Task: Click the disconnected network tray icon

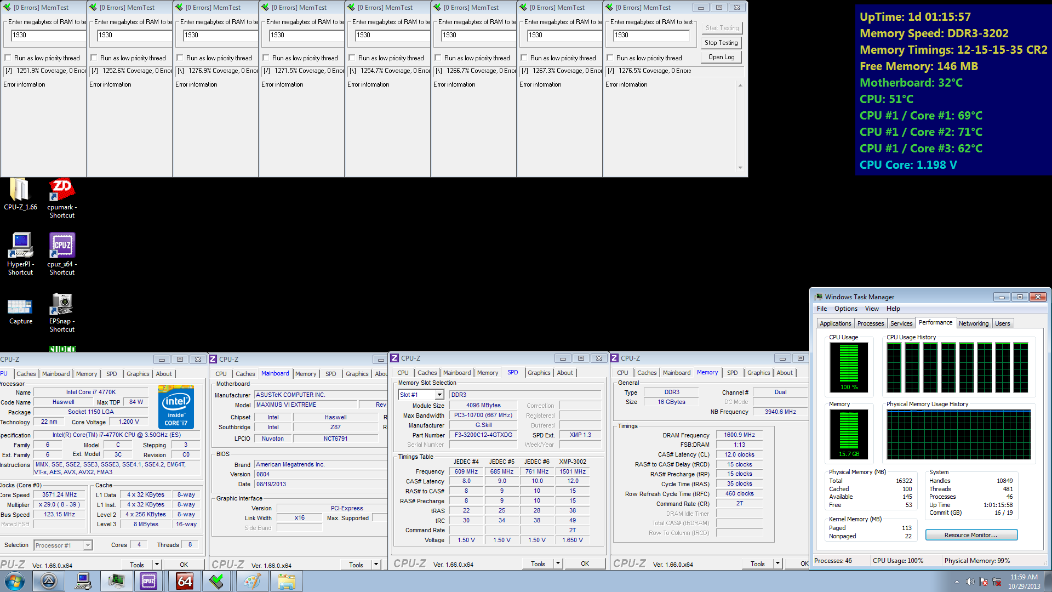Action: point(997,582)
